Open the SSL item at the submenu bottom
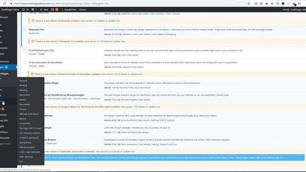Viewport: 306px width, 172px height. click(x=21, y=161)
